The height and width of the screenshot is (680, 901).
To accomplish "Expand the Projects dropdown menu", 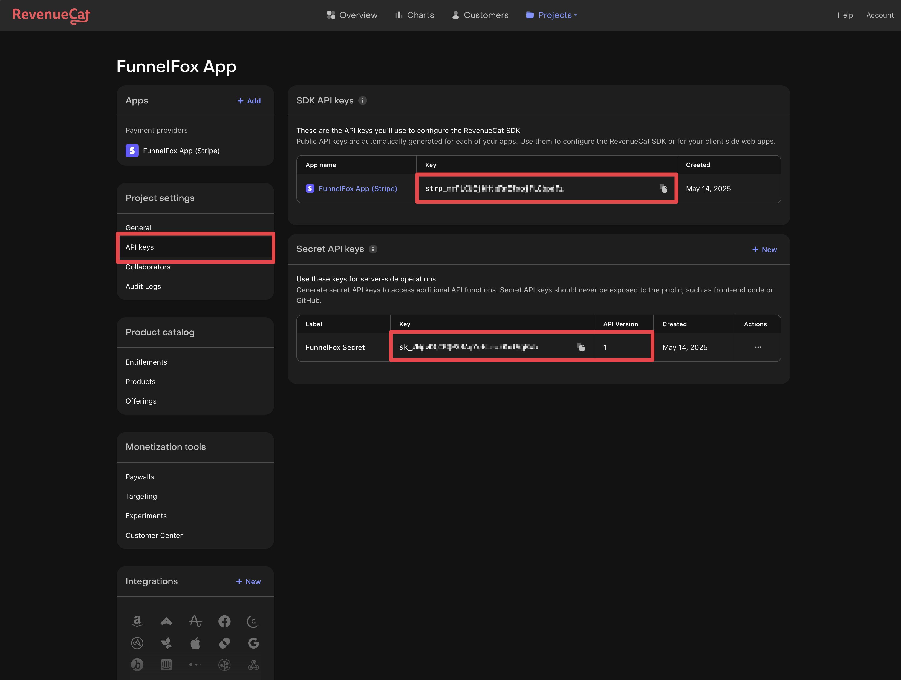I will pyautogui.click(x=552, y=15).
